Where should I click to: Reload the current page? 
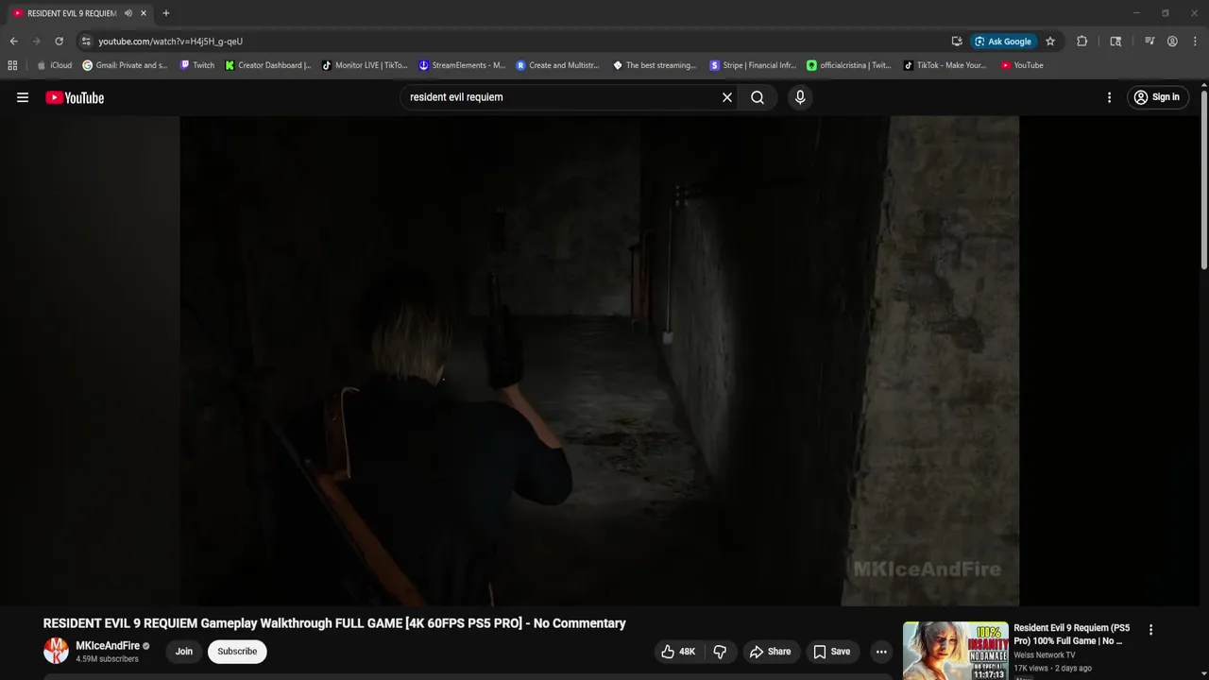pos(59,42)
